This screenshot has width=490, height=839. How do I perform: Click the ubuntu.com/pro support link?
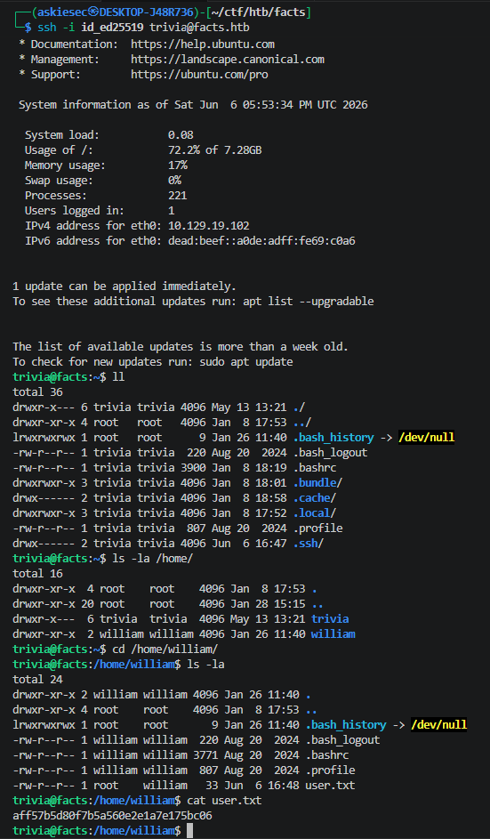[199, 75]
